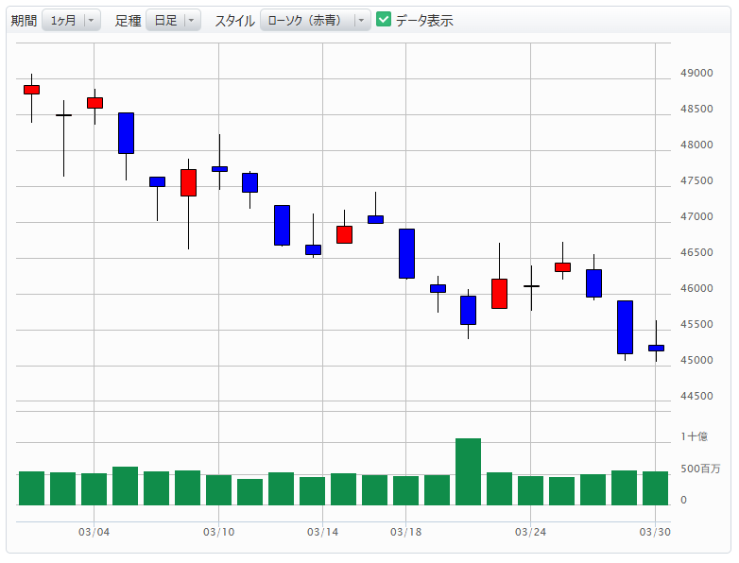Image resolution: width=739 pixels, height=563 pixels.
Task: Click the 49000 price axis label
Action: pyautogui.click(x=697, y=74)
